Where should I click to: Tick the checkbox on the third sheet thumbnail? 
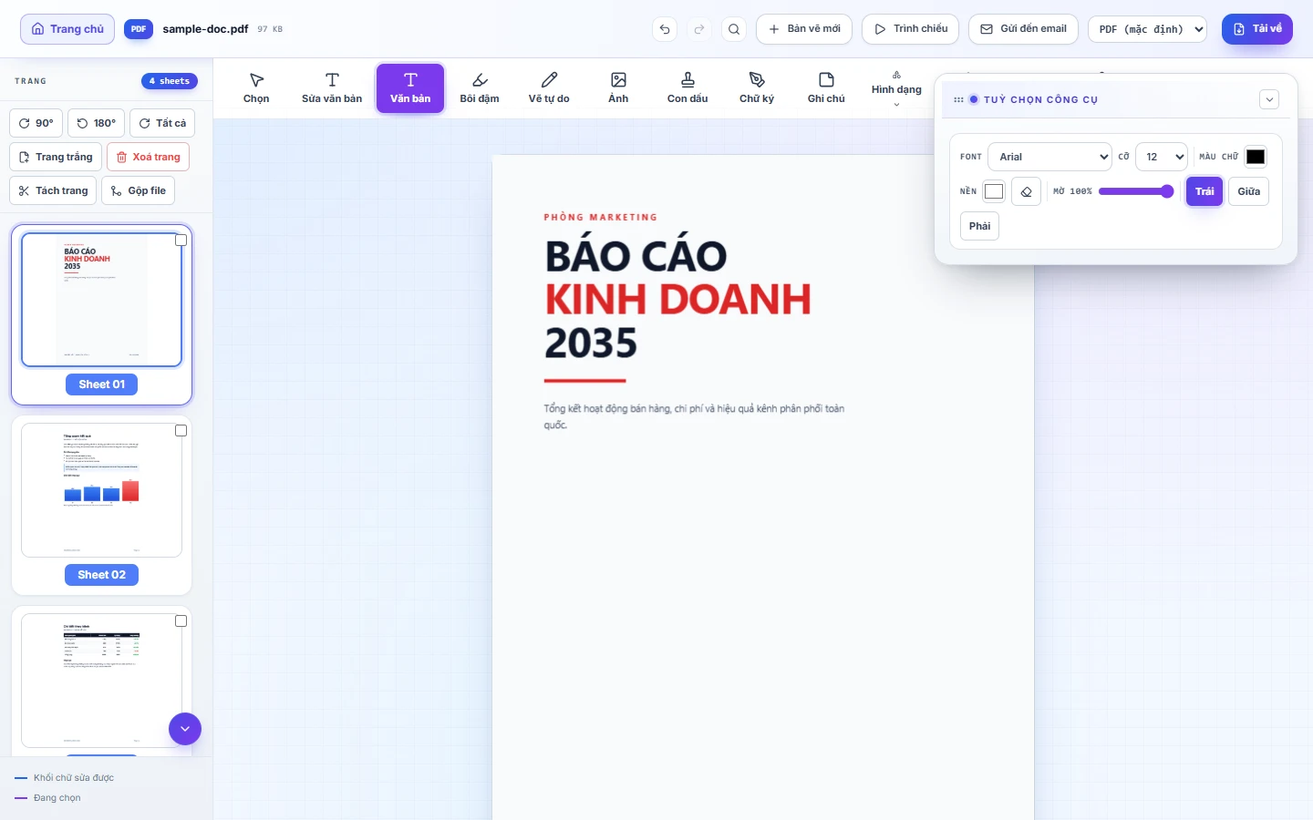point(181,620)
